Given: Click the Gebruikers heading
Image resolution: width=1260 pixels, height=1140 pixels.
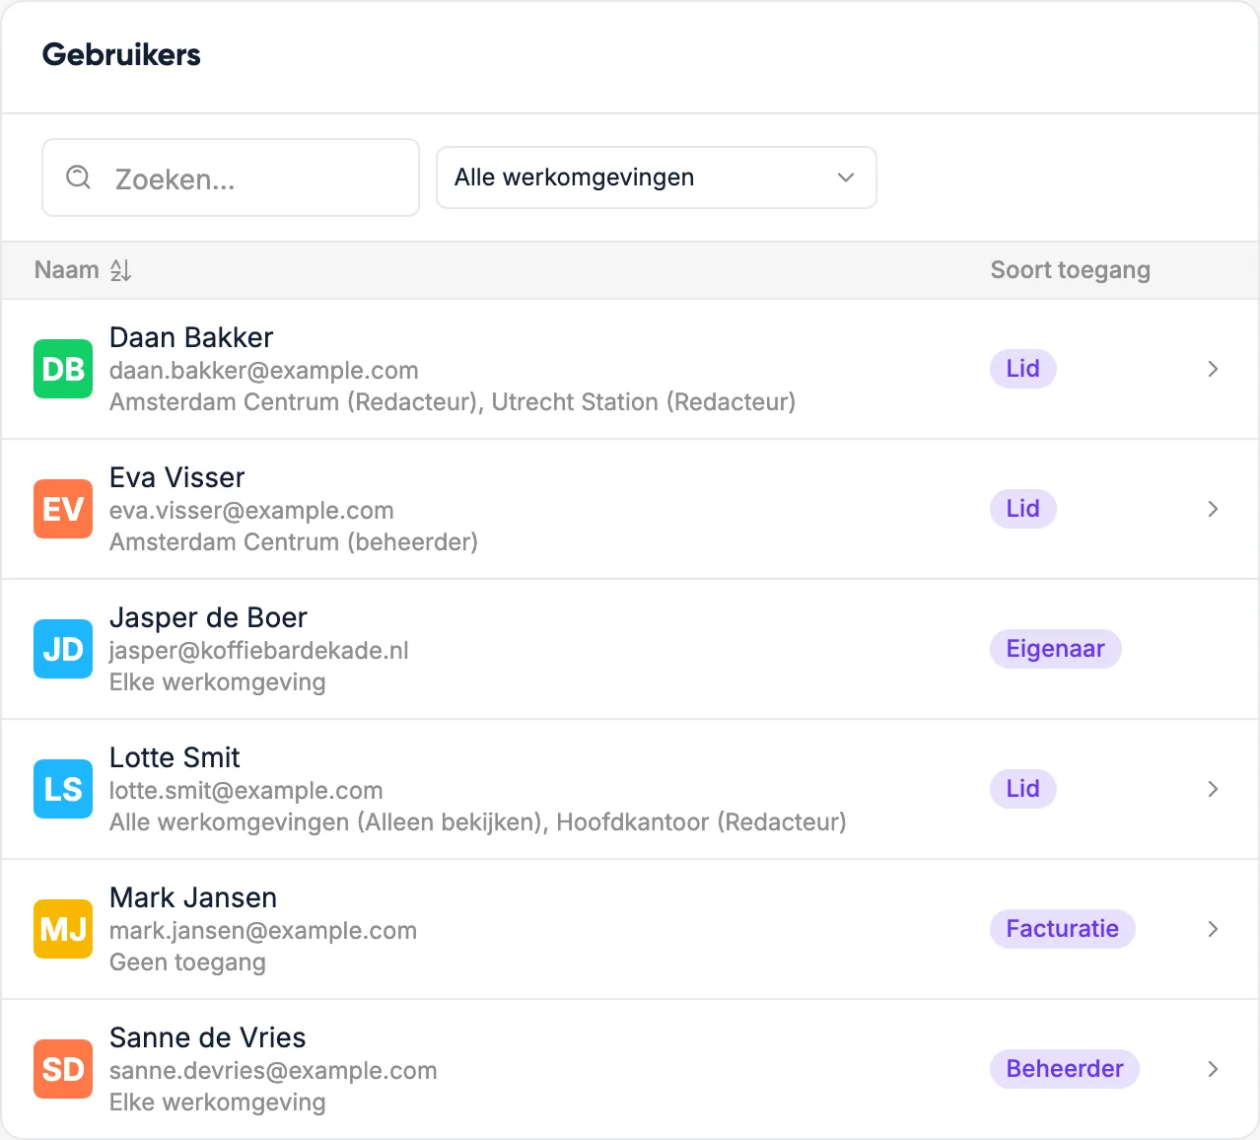Looking at the screenshot, I should coord(121,54).
